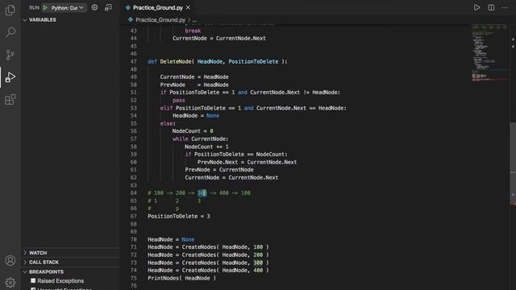This screenshot has width=516, height=290.
Task: Click CreateNodes call with value 400
Action: (225, 271)
